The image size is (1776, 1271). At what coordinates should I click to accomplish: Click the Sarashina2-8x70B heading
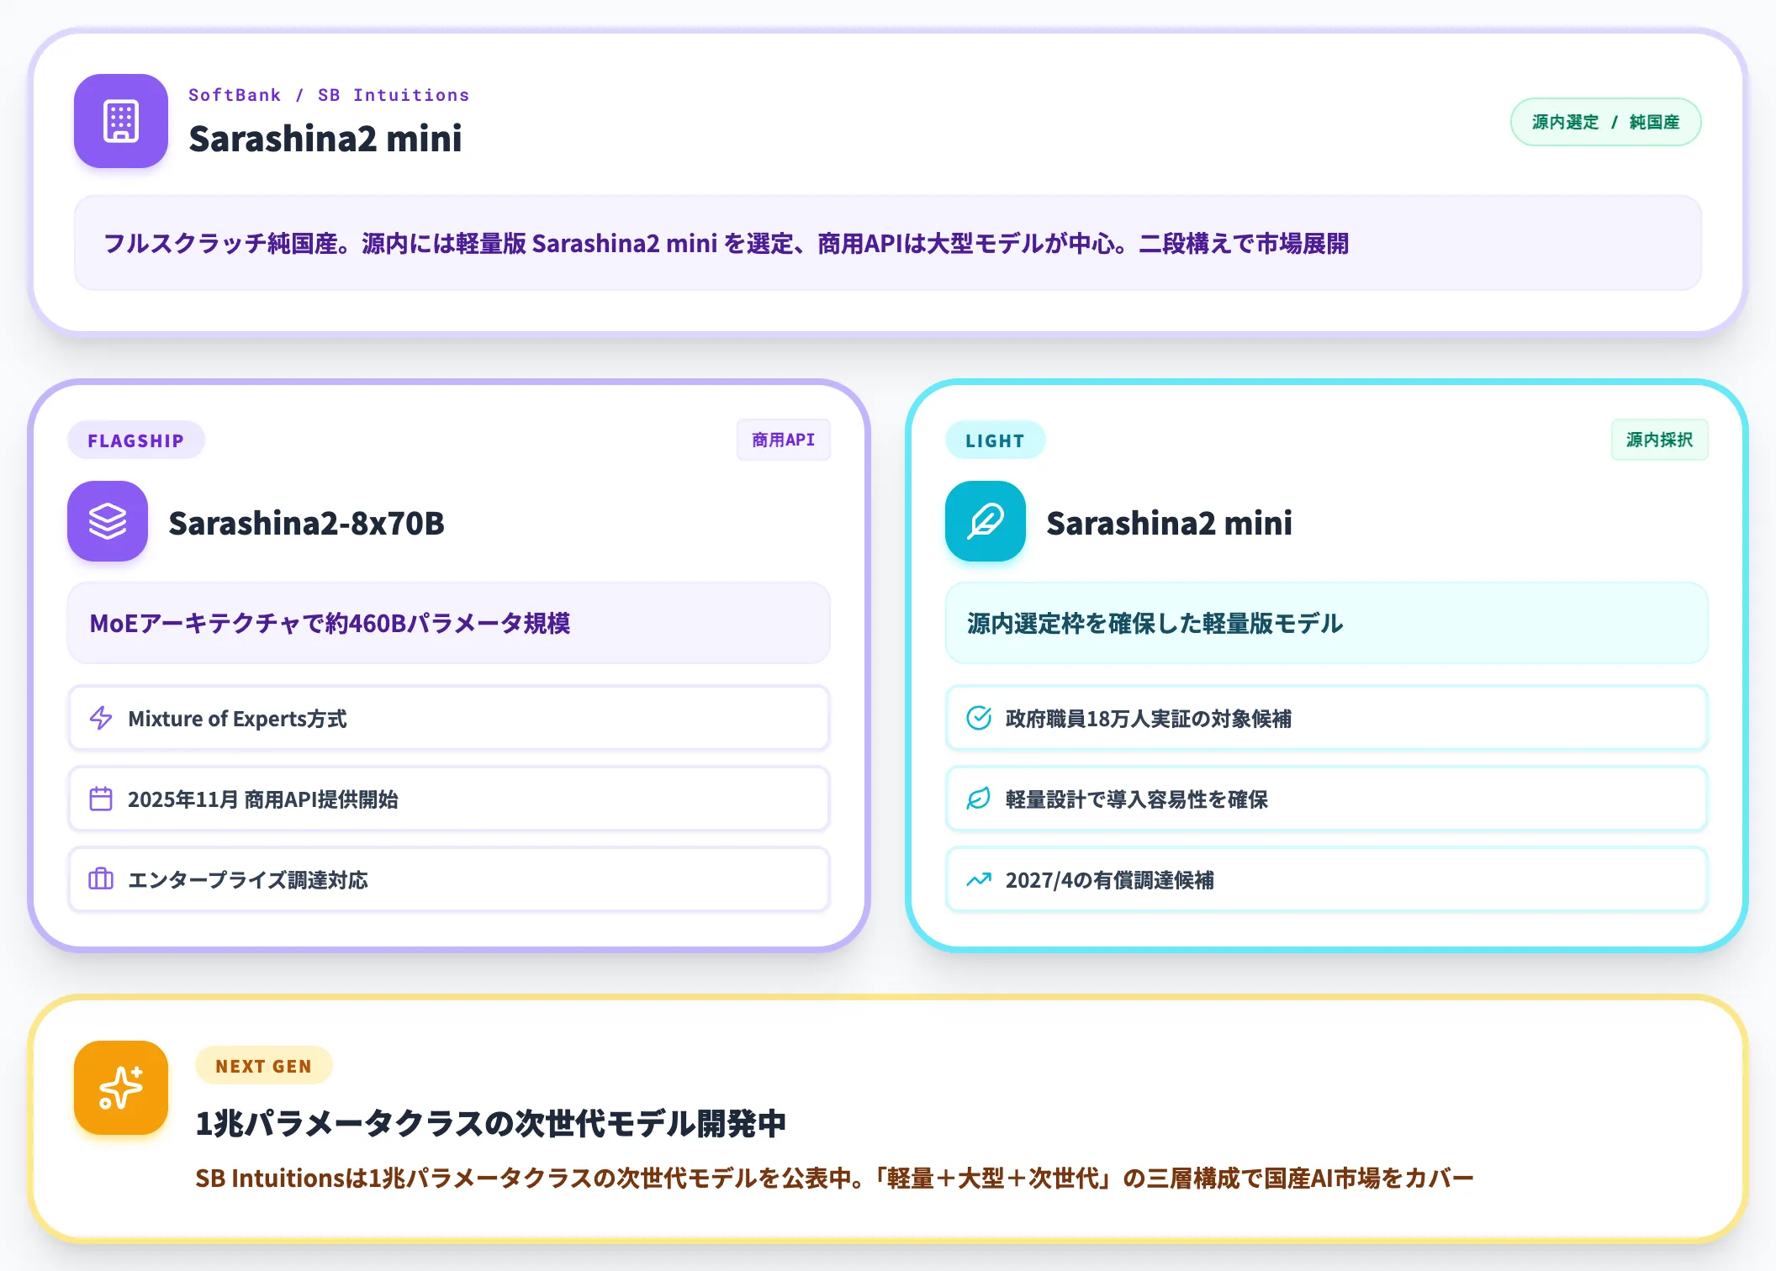point(306,523)
